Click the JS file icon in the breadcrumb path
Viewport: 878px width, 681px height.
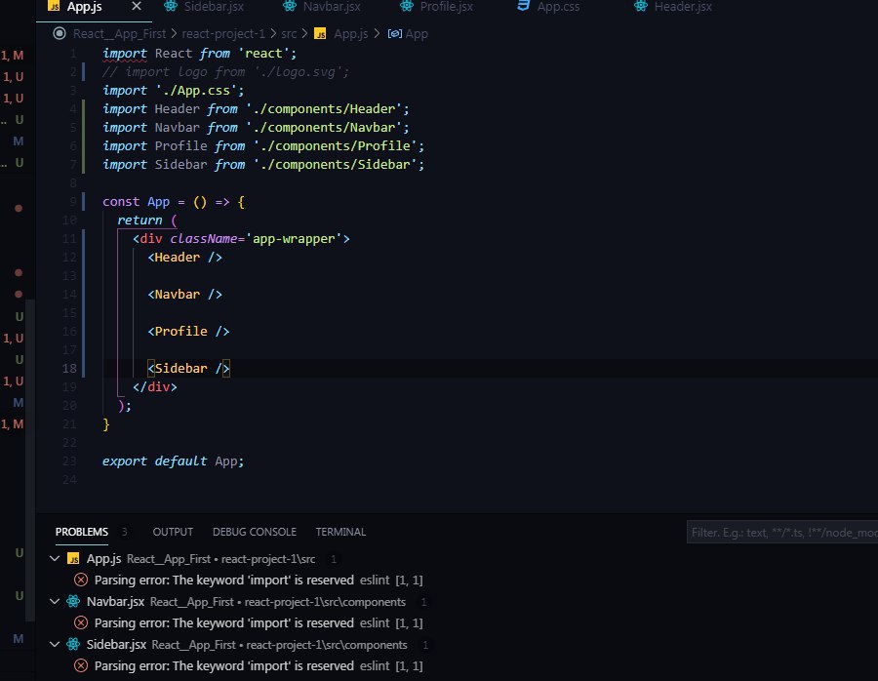pos(319,33)
